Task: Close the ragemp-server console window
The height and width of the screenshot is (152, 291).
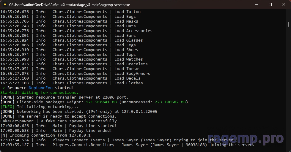Action: click(284, 5)
